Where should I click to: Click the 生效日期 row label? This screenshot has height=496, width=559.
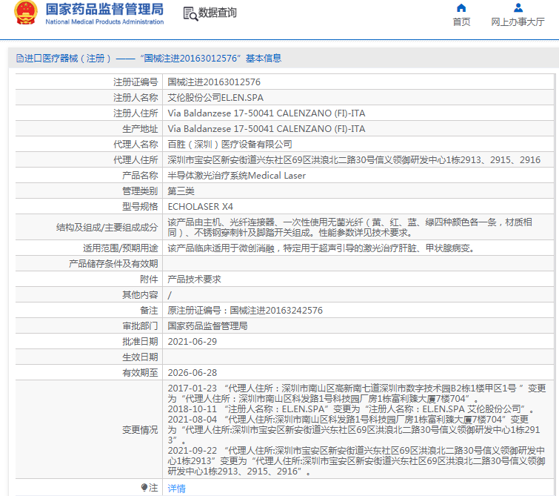point(140,357)
